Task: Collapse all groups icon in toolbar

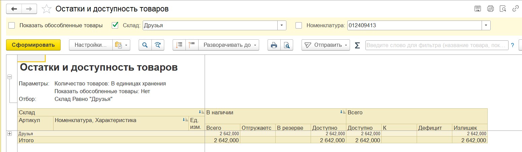Action: tap(192, 45)
